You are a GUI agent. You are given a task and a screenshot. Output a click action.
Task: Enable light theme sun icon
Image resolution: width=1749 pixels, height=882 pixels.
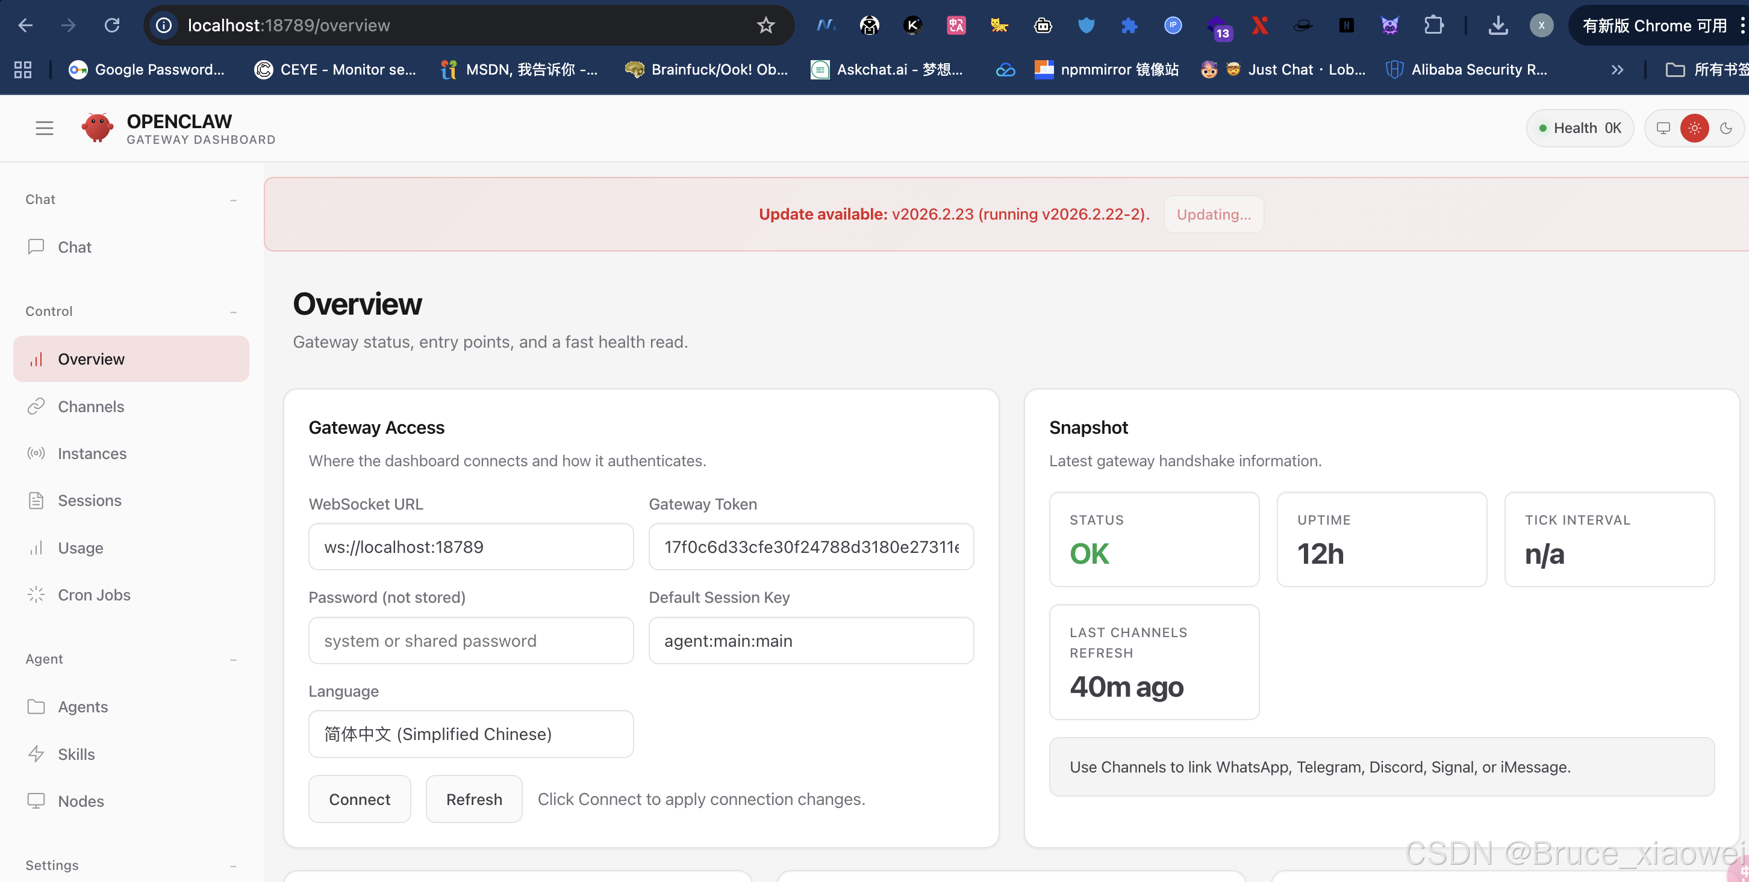1694,128
